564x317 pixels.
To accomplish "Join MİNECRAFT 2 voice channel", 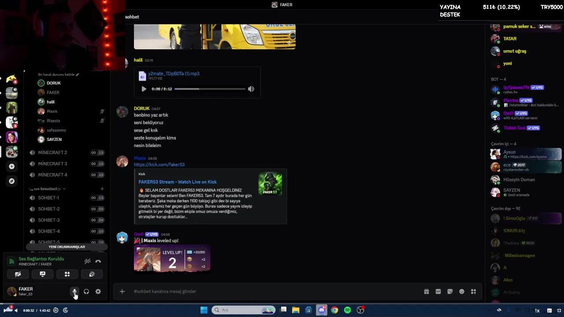I will click(x=67, y=152).
